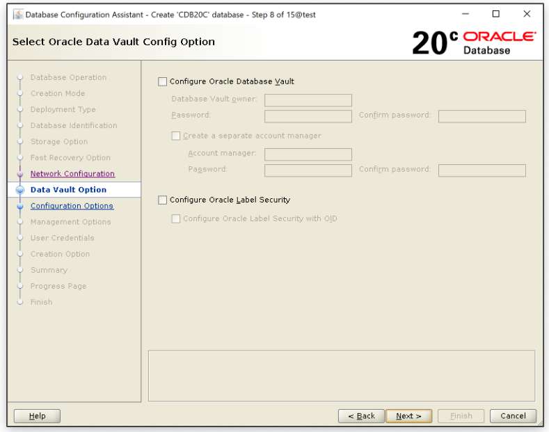Viewport: 549px width, 432px height.
Task: Cancel the database configuration wizard
Action: tap(513, 416)
